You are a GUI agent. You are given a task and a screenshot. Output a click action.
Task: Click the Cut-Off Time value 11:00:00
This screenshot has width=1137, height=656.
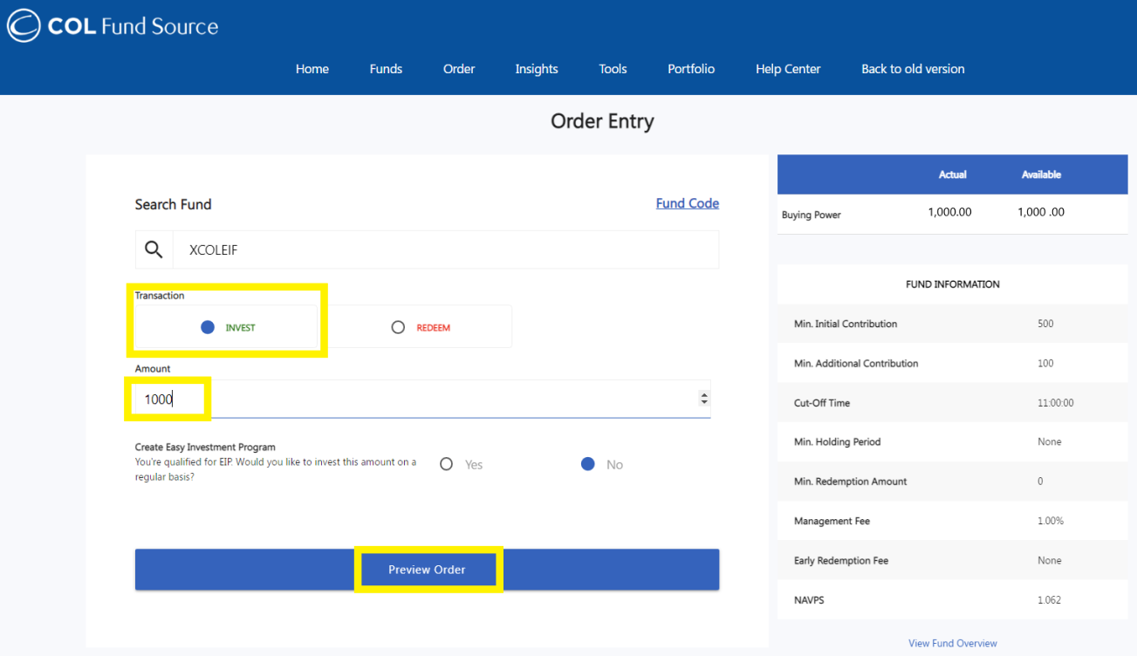coord(1056,403)
